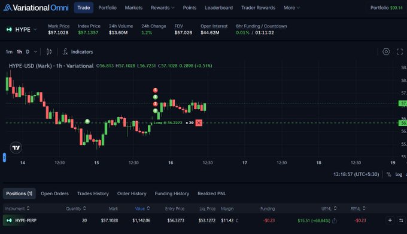Open chart settings gear icon

[x=386, y=52]
